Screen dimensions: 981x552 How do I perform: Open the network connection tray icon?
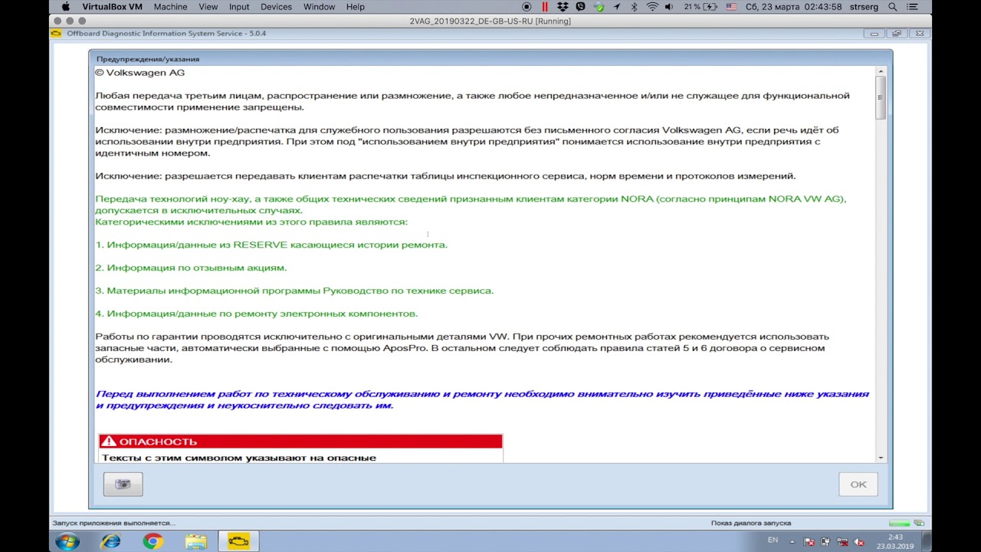[x=843, y=541]
